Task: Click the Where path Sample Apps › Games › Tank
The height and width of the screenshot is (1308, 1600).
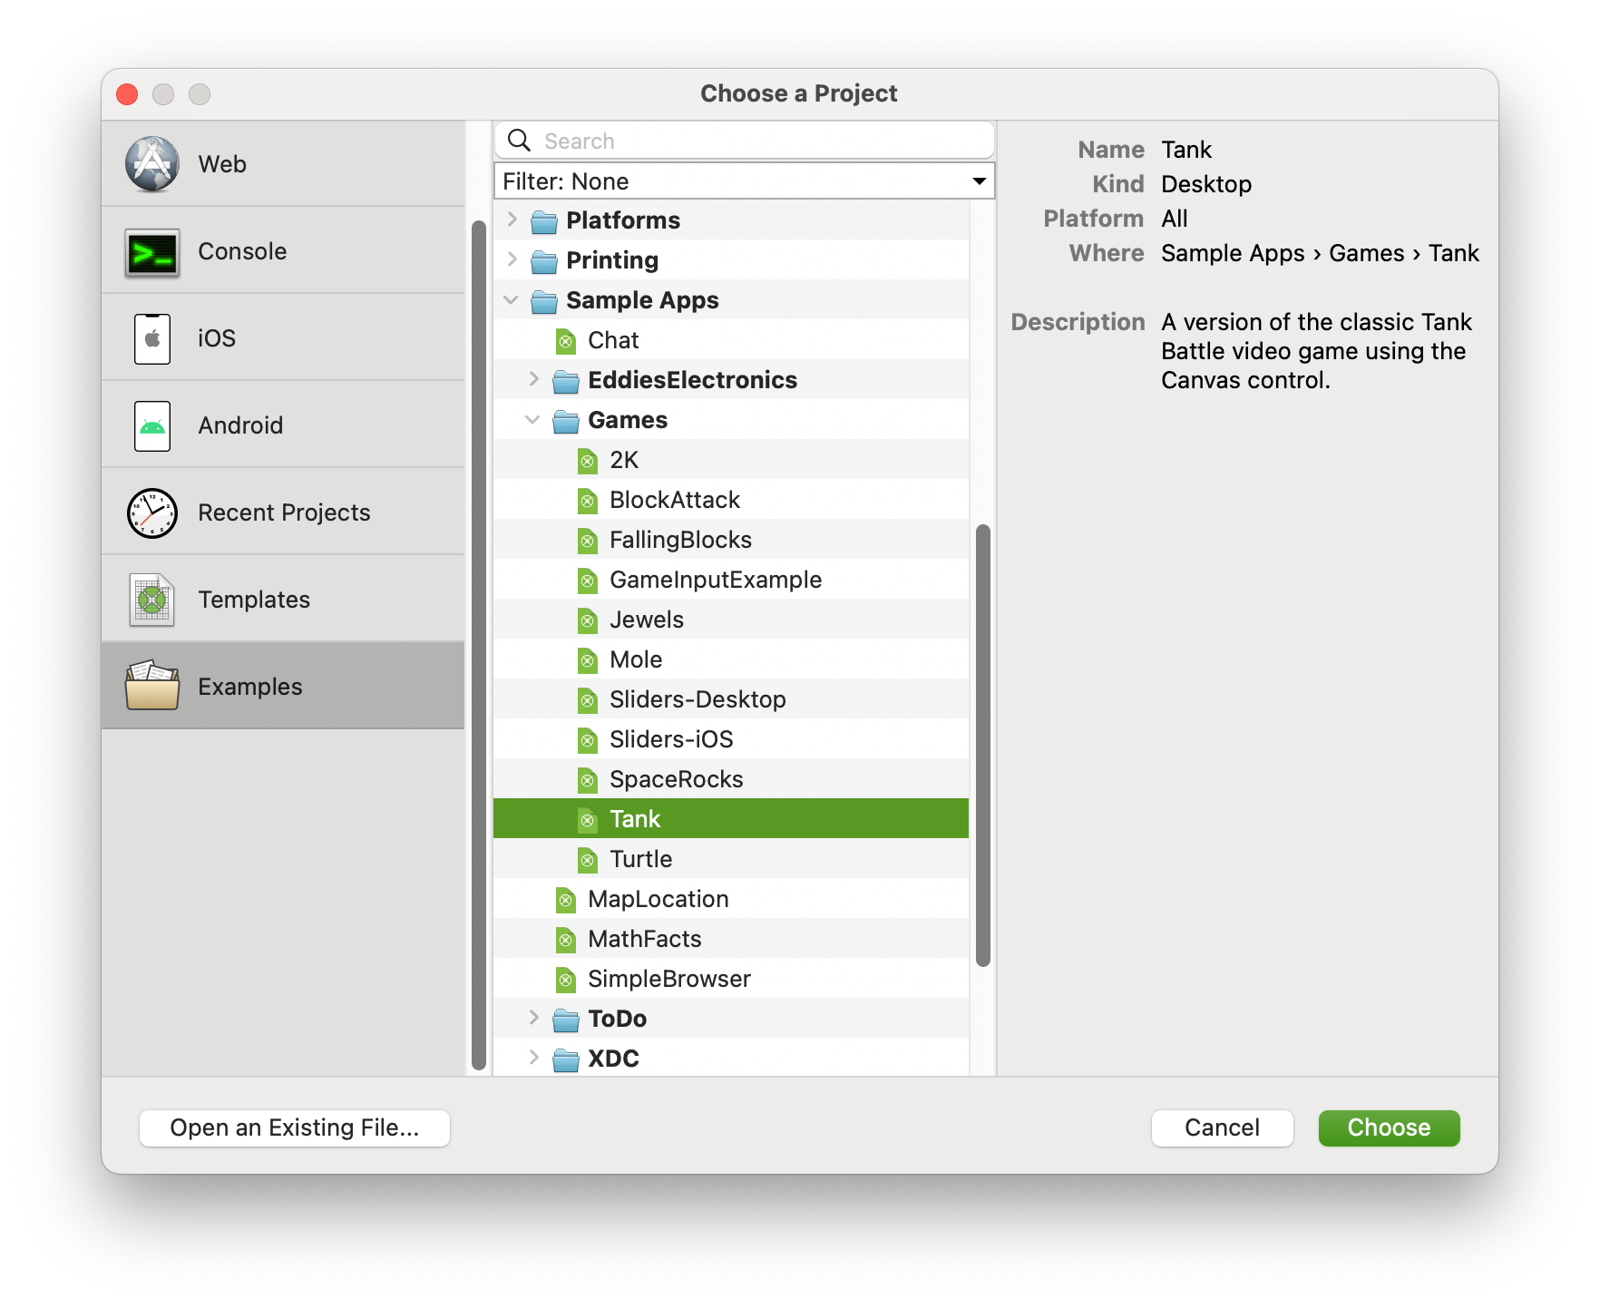Action: tap(1320, 253)
